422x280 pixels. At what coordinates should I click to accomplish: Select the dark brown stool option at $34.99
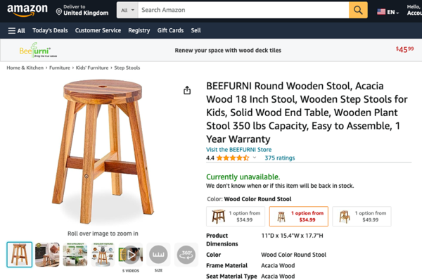(236, 217)
